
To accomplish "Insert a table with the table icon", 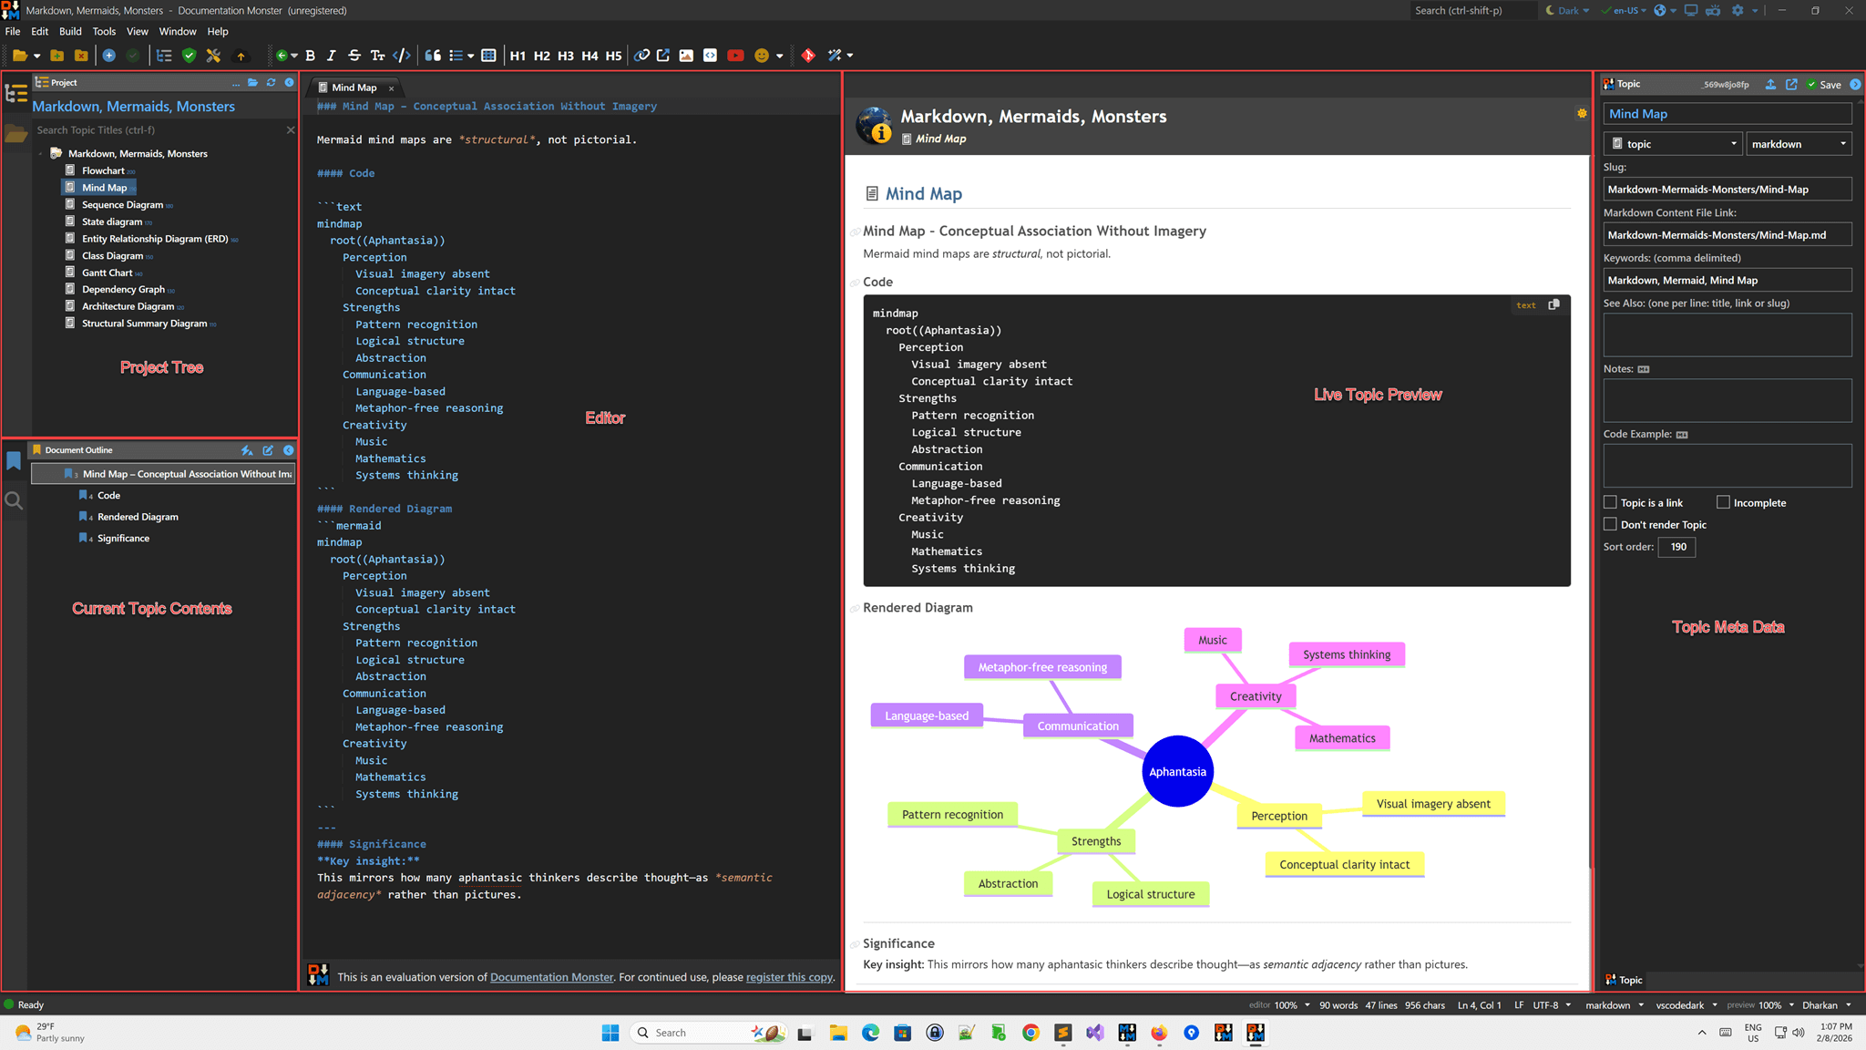I will click(488, 56).
